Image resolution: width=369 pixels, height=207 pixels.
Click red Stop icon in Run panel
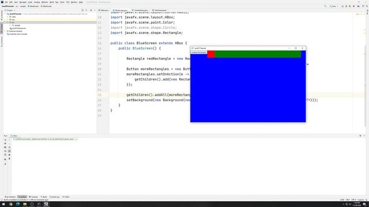point(5,143)
